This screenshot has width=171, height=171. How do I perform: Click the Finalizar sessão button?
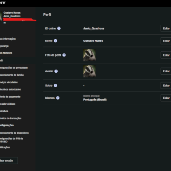[9, 161]
